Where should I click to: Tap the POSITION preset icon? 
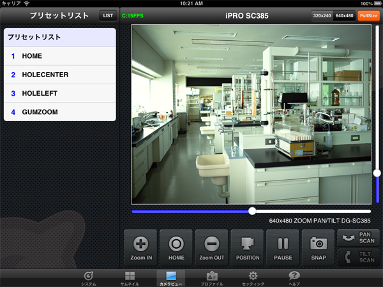247,247
